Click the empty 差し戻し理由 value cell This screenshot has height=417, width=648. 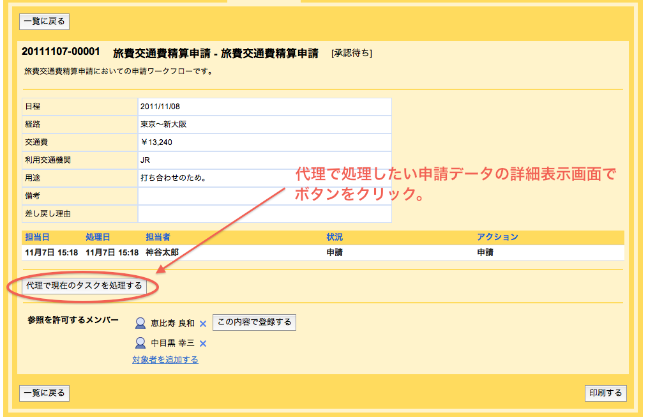[264, 214]
